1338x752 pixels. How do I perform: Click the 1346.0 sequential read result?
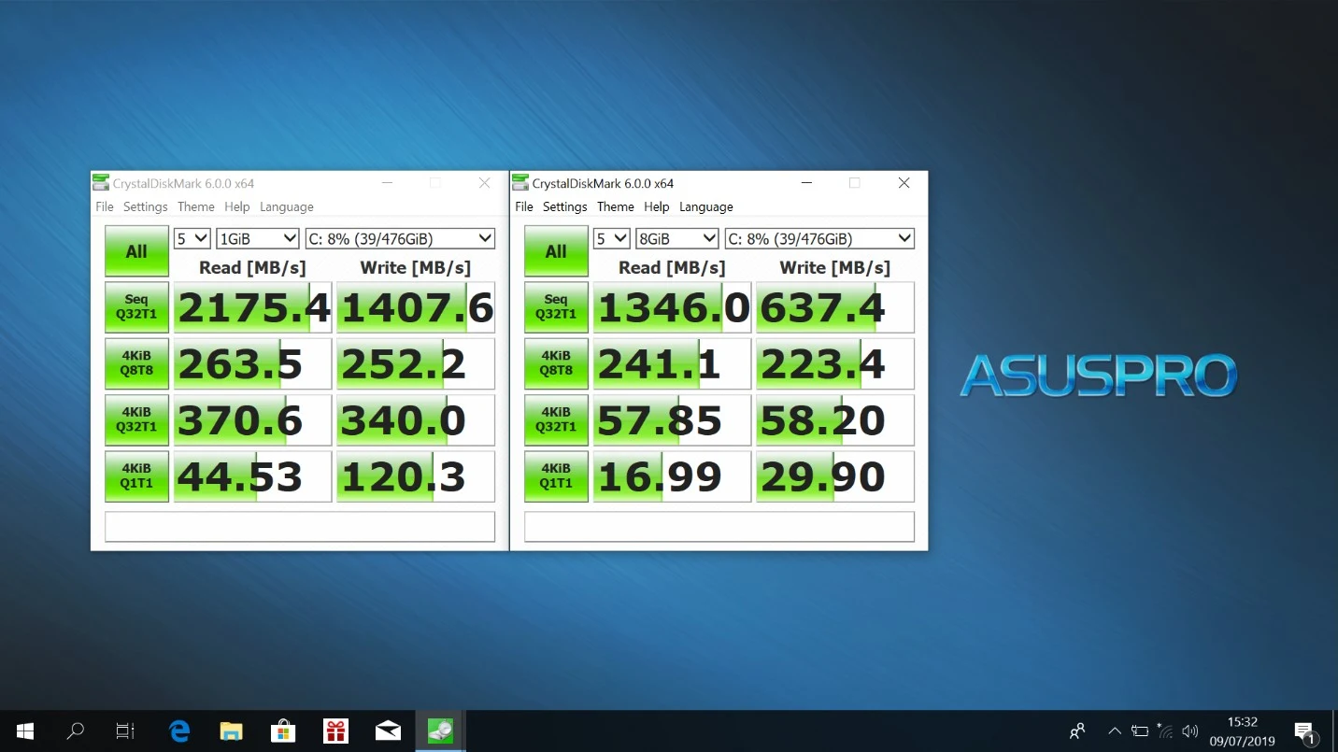[x=672, y=307]
